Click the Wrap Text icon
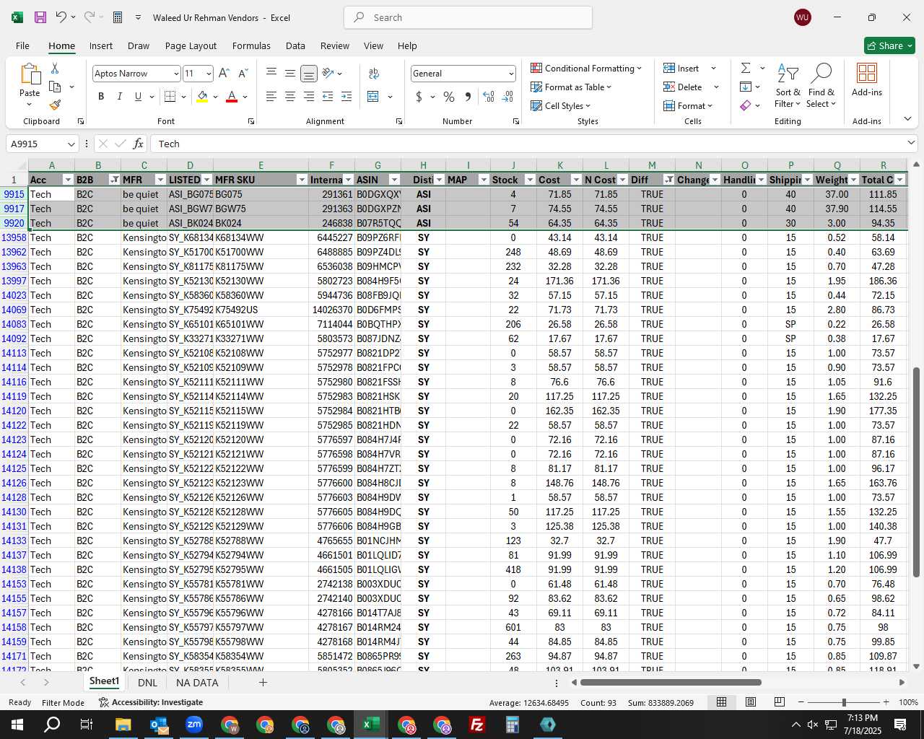The width and height of the screenshot is (924, 739). click(374, 73)
